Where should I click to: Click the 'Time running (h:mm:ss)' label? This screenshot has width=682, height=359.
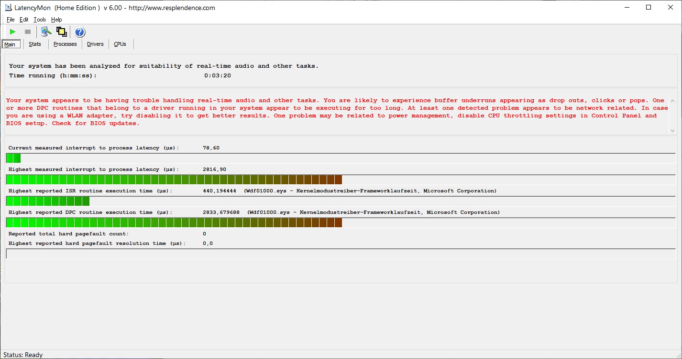(53, 75)
